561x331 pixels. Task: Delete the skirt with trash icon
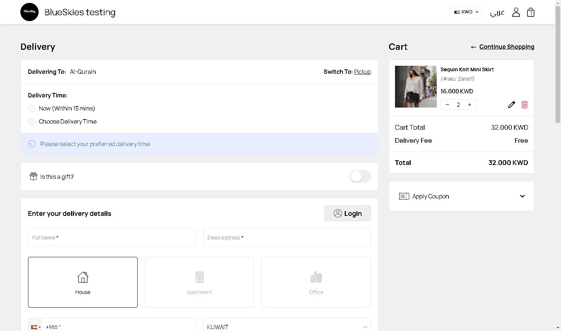525,105
